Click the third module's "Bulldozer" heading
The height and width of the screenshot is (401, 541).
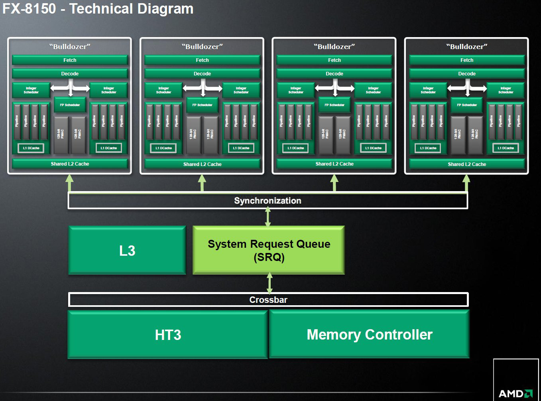[x=334, y=47]
